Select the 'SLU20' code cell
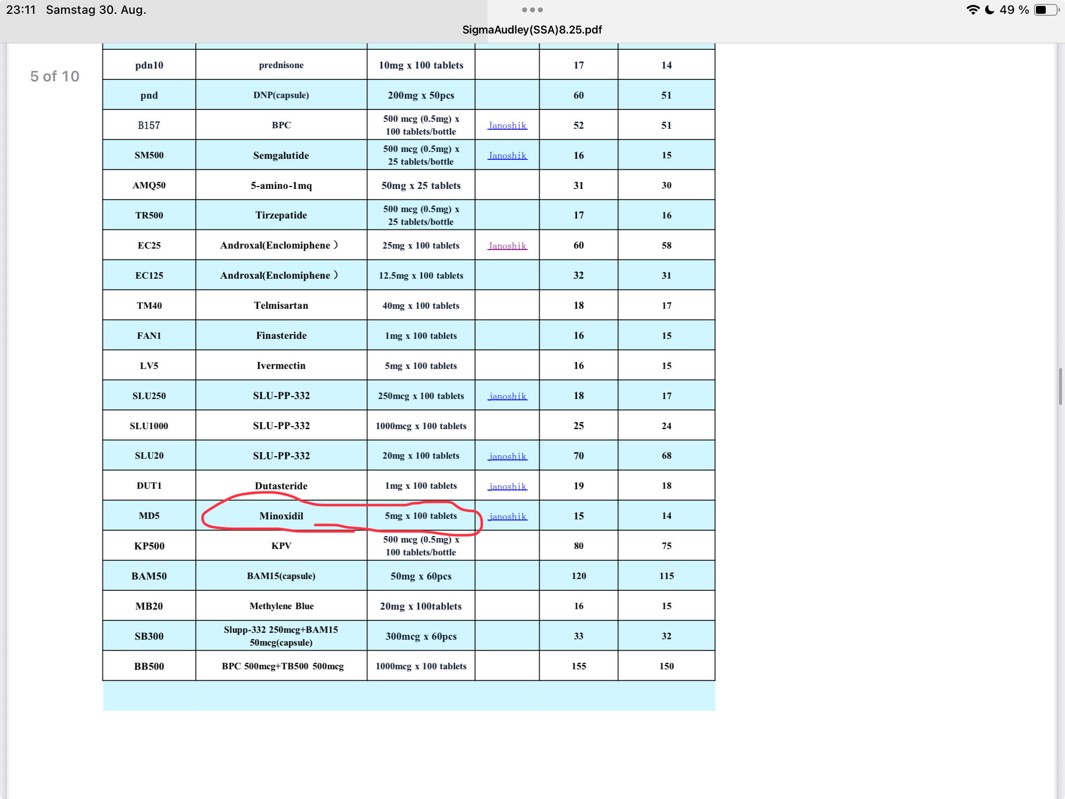1065x799 pixels. [149, 456]
